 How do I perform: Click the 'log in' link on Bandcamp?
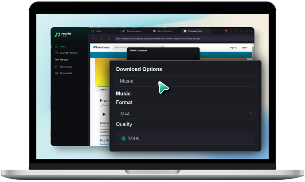pos(244,47)
